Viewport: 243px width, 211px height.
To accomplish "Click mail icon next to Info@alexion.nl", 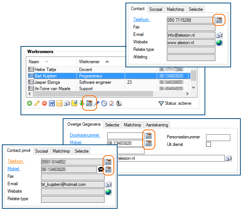I will [x=219, y=35].
